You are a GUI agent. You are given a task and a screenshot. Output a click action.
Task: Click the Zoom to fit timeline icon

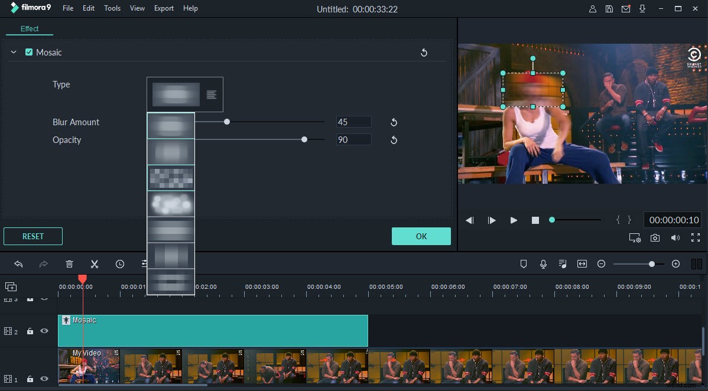tap(582, 264)
